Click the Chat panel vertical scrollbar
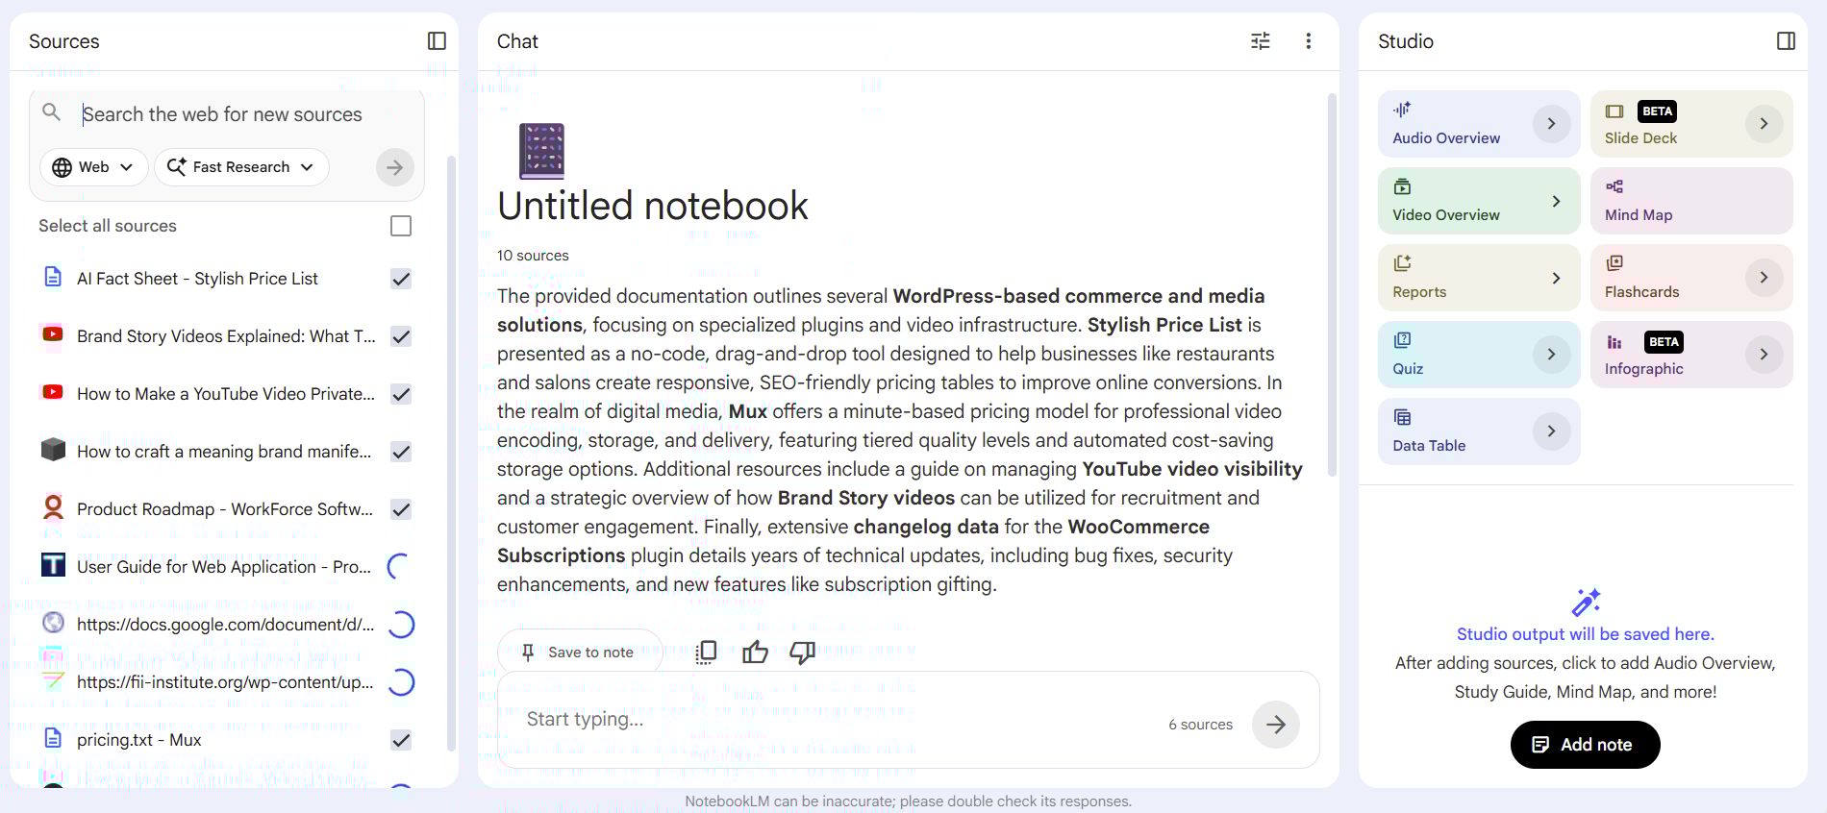 1332,284
